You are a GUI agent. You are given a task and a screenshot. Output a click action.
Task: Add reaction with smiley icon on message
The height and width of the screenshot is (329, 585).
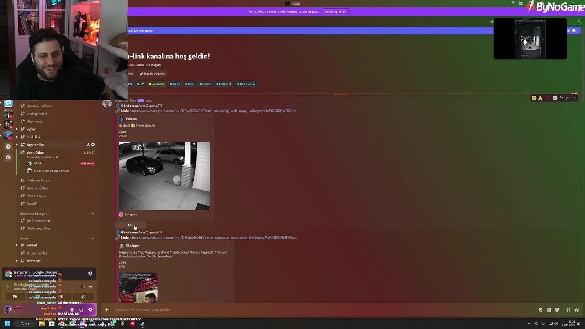pyautogui.click(x=555, y=98)
